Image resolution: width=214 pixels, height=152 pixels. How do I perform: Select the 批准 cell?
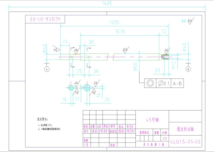coord(113,145)
